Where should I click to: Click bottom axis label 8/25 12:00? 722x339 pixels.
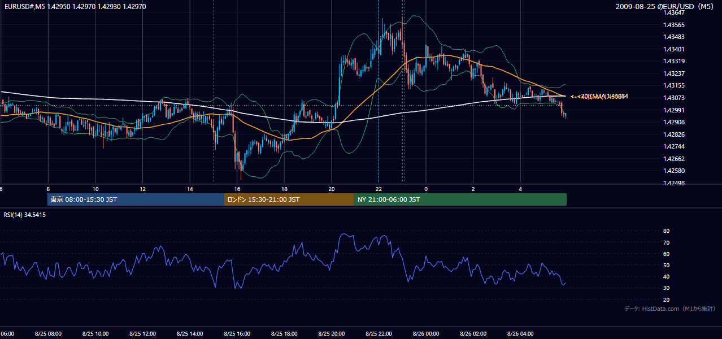pos(143,334)
